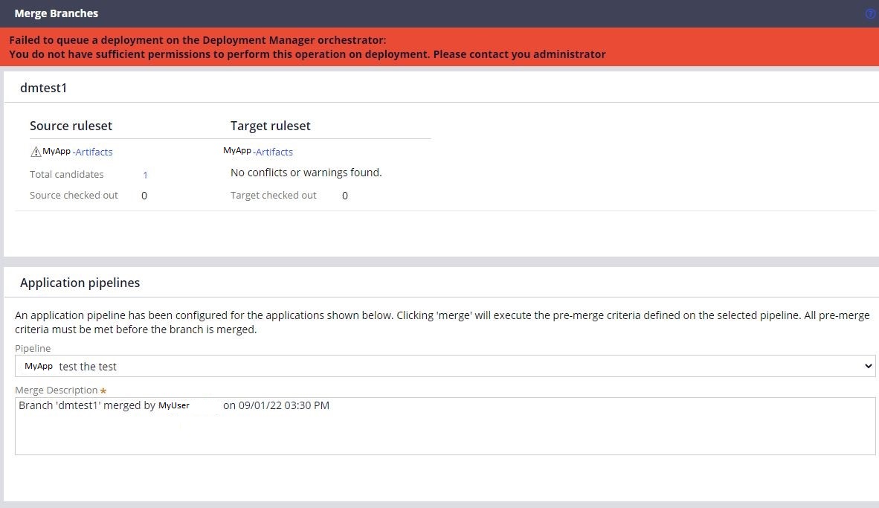Click the Merge Branches header title

tap(55, 13)
